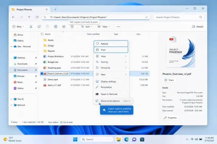Select the Assets folder row

tap(95, 40)
